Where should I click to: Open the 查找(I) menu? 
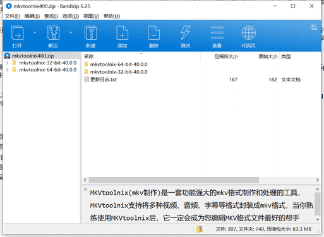pyautogui.click(x=51, y=16)
